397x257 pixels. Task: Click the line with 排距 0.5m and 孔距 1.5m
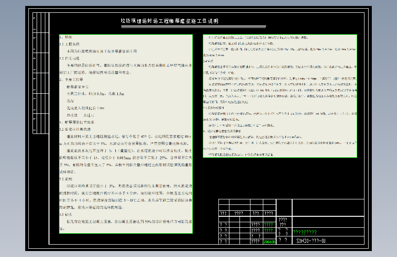[x=95, y=94]
